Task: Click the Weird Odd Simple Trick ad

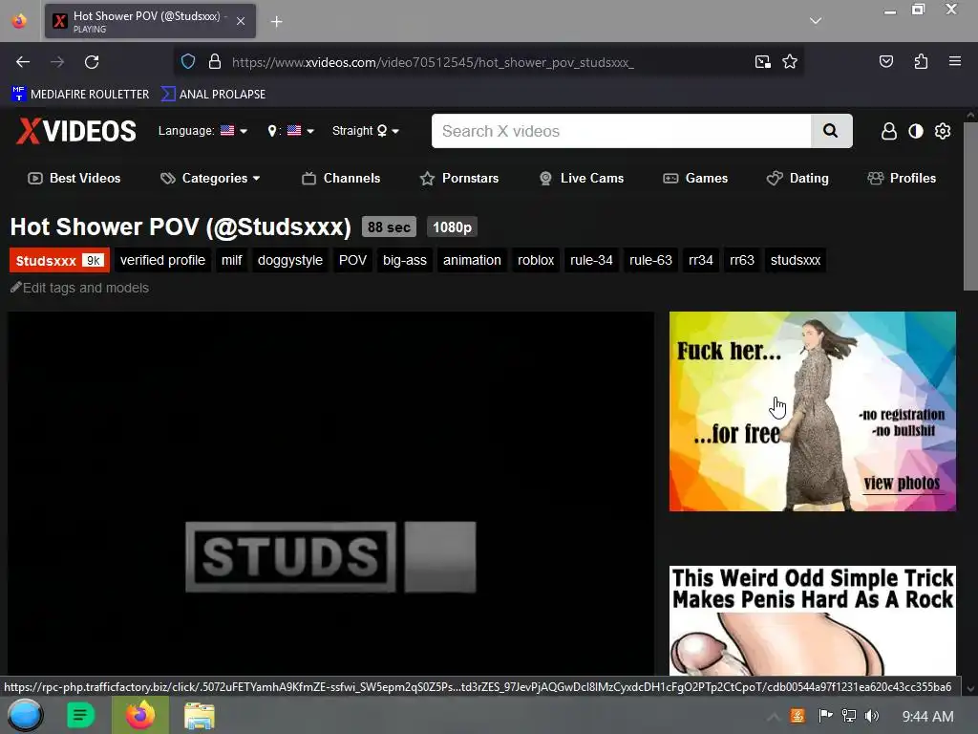Action: click(812, 620)
